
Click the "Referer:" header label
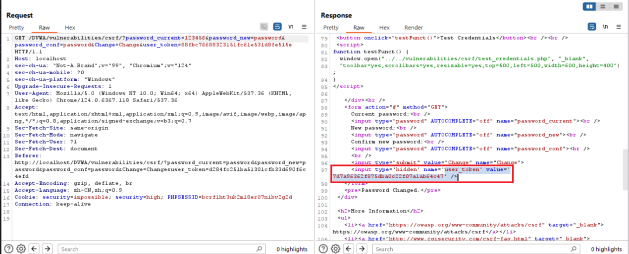coord(27,155)
